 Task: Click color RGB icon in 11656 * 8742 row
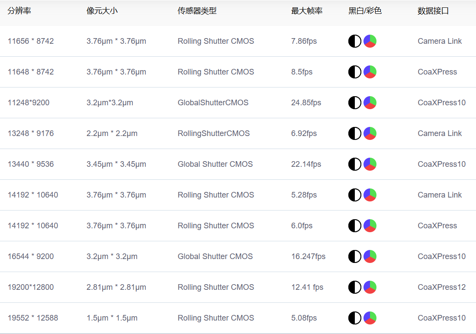pyautogui.click(x=370, y=41)
